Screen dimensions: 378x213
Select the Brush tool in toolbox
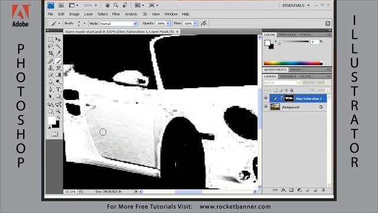point(58,61)
